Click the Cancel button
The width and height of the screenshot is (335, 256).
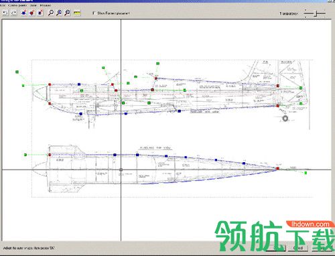click(299, 248)
